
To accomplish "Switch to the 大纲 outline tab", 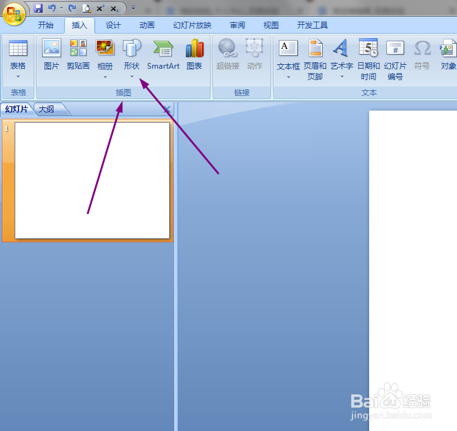I will [46, 109].
